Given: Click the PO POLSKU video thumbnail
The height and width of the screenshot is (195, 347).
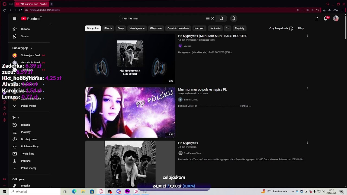Looking at the screenshot, I should pyautogui.click(x=130, y=112).
